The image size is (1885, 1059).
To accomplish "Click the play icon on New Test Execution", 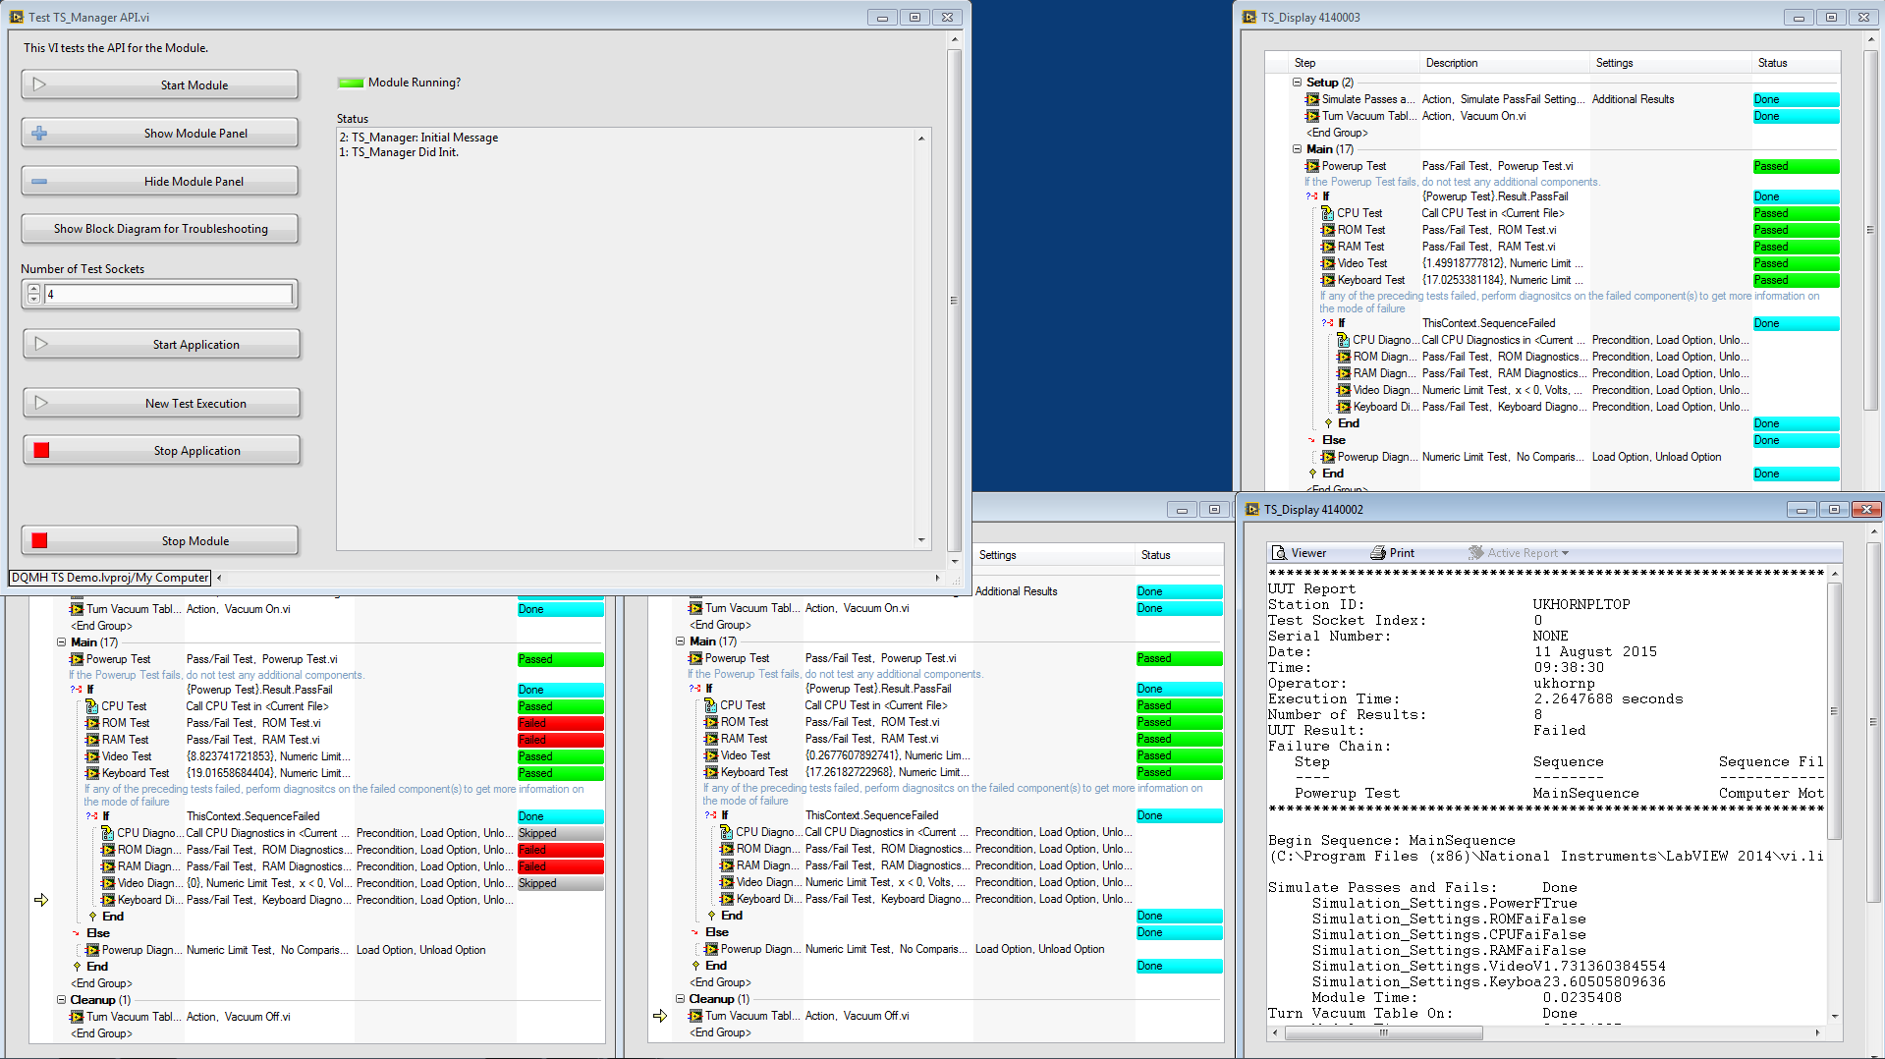I will (x=41, y=403).
